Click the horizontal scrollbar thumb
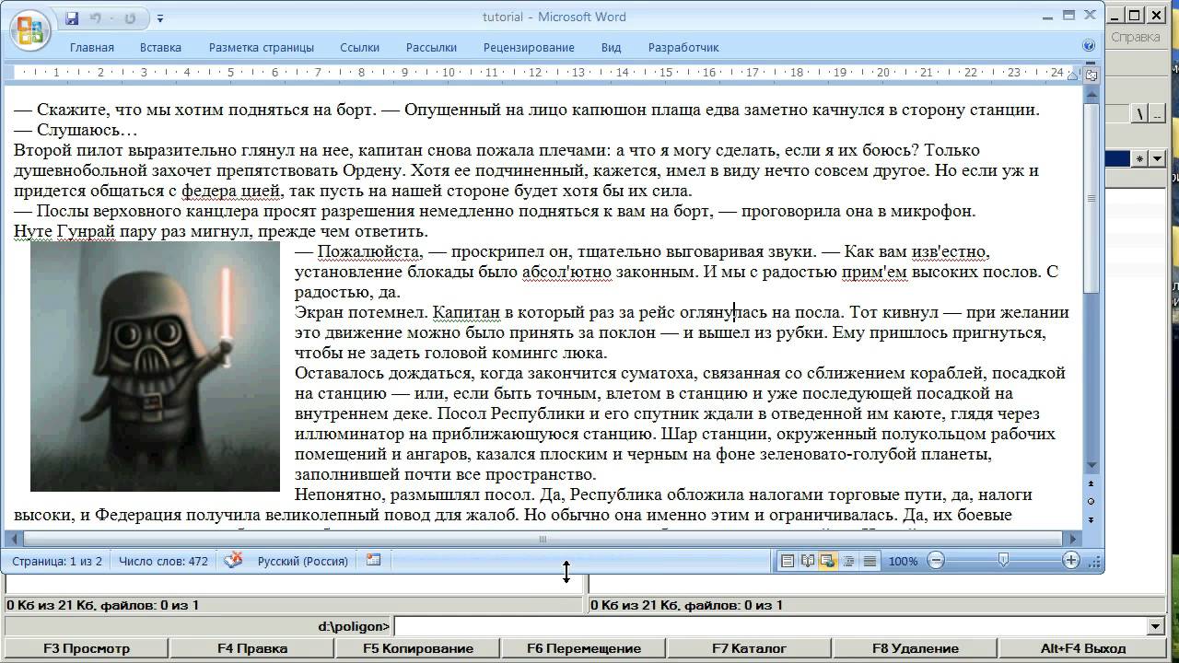Screen dimensions: 1179x663 click(543, 539)
